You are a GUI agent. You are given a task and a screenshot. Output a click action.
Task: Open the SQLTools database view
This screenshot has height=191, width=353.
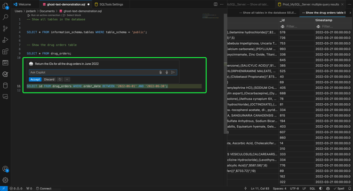pos(5,85)
